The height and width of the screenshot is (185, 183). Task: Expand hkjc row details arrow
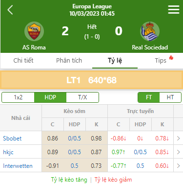click(178, 152)
